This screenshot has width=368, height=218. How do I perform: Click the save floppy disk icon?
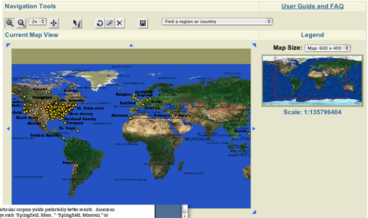point(142,23)
